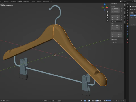Open the World properties red globe tab
136x102 pixels.
[x=127, y=20]
